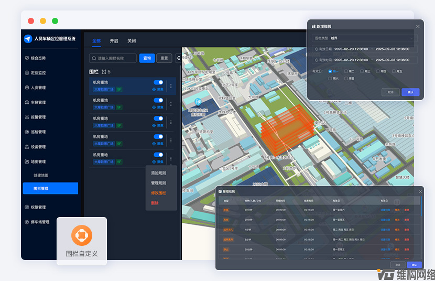Click the 人员管理 person icon
Image resolution: width=435 pixels, height=281 pixels.
[27, 88]
